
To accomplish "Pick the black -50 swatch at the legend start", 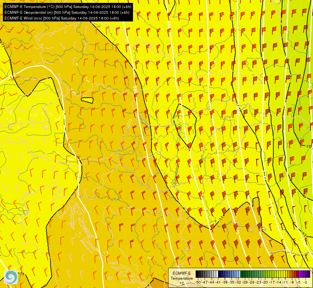I will [x=197, y=274].
